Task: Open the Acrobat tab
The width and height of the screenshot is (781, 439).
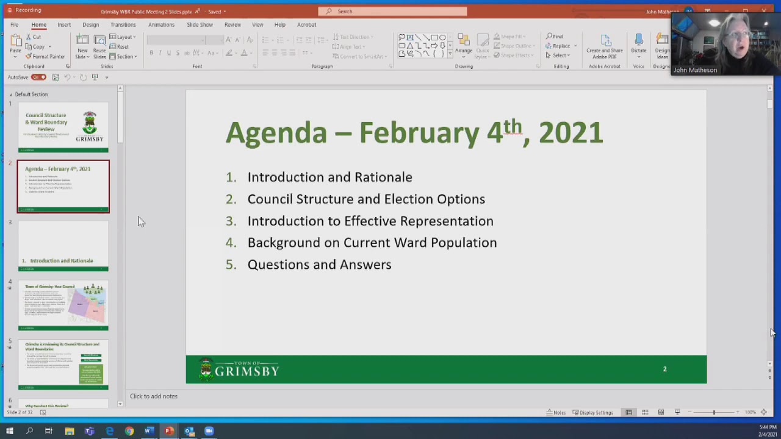Action: (306, 25)
